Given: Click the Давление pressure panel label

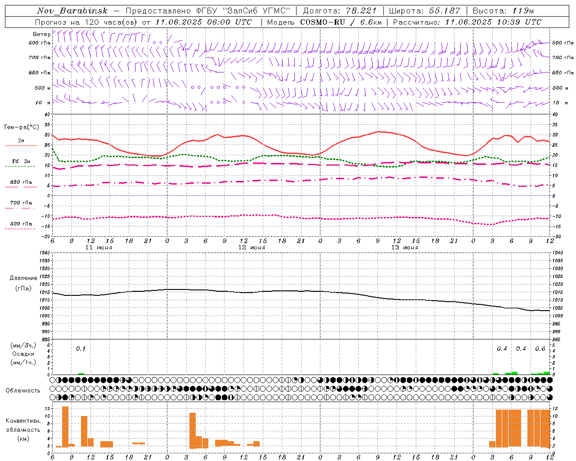Looking at the screenshot, I should (23, 278).
